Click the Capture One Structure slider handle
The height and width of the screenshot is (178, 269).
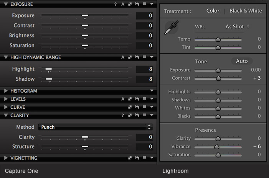click(x=85, y=147)
